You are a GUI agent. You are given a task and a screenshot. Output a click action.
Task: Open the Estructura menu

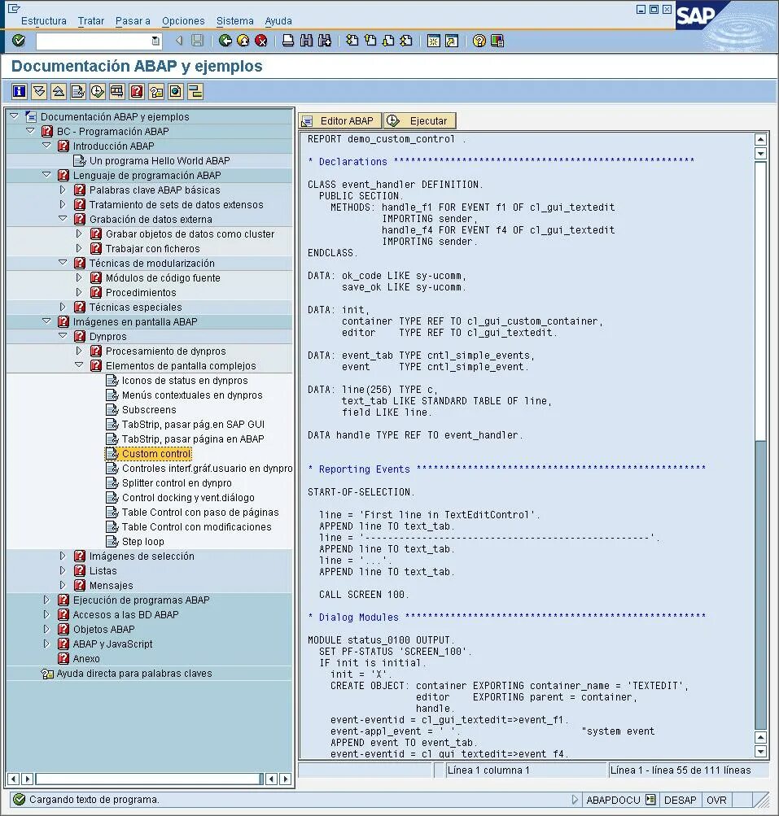pos(44,21)
